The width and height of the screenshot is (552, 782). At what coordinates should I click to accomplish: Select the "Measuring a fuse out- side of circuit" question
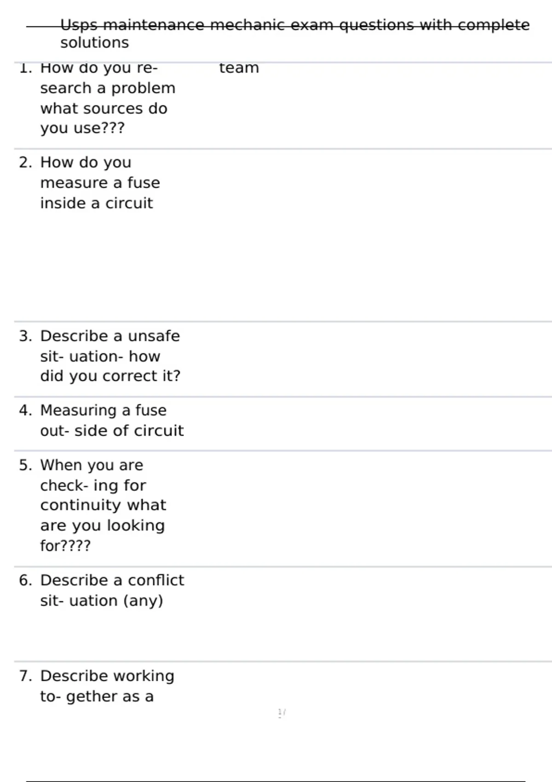(112, 420)
